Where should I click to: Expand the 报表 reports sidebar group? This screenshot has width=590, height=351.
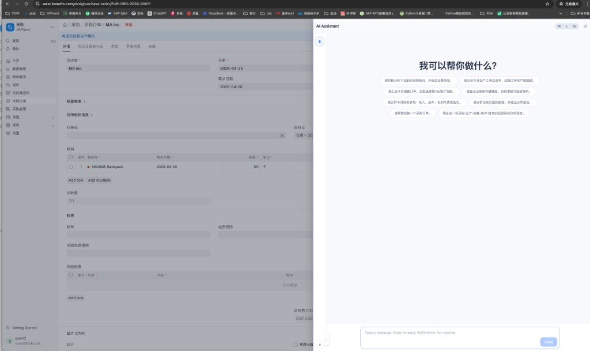(x=52, y=125)
